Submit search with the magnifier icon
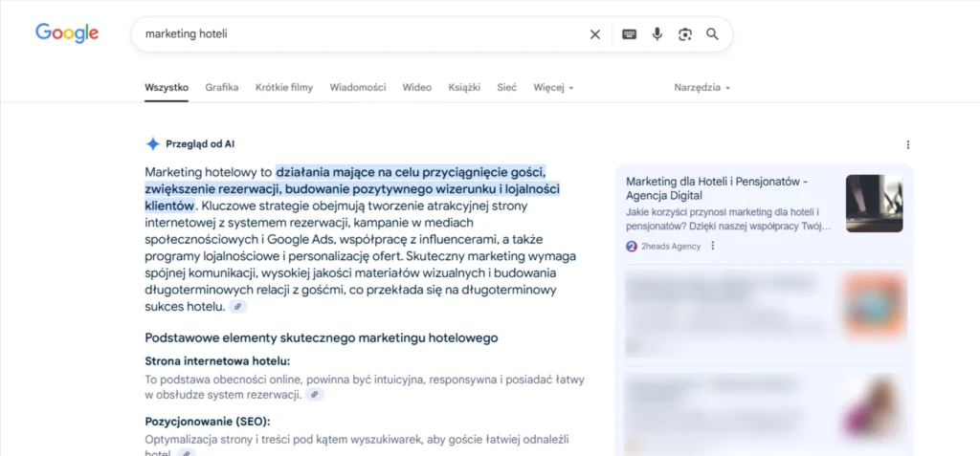This screenshot has width=980, height=456. pos(712,34)
